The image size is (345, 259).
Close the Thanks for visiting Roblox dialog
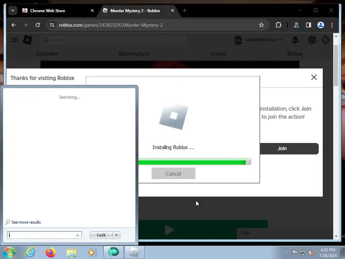[314, 77]
